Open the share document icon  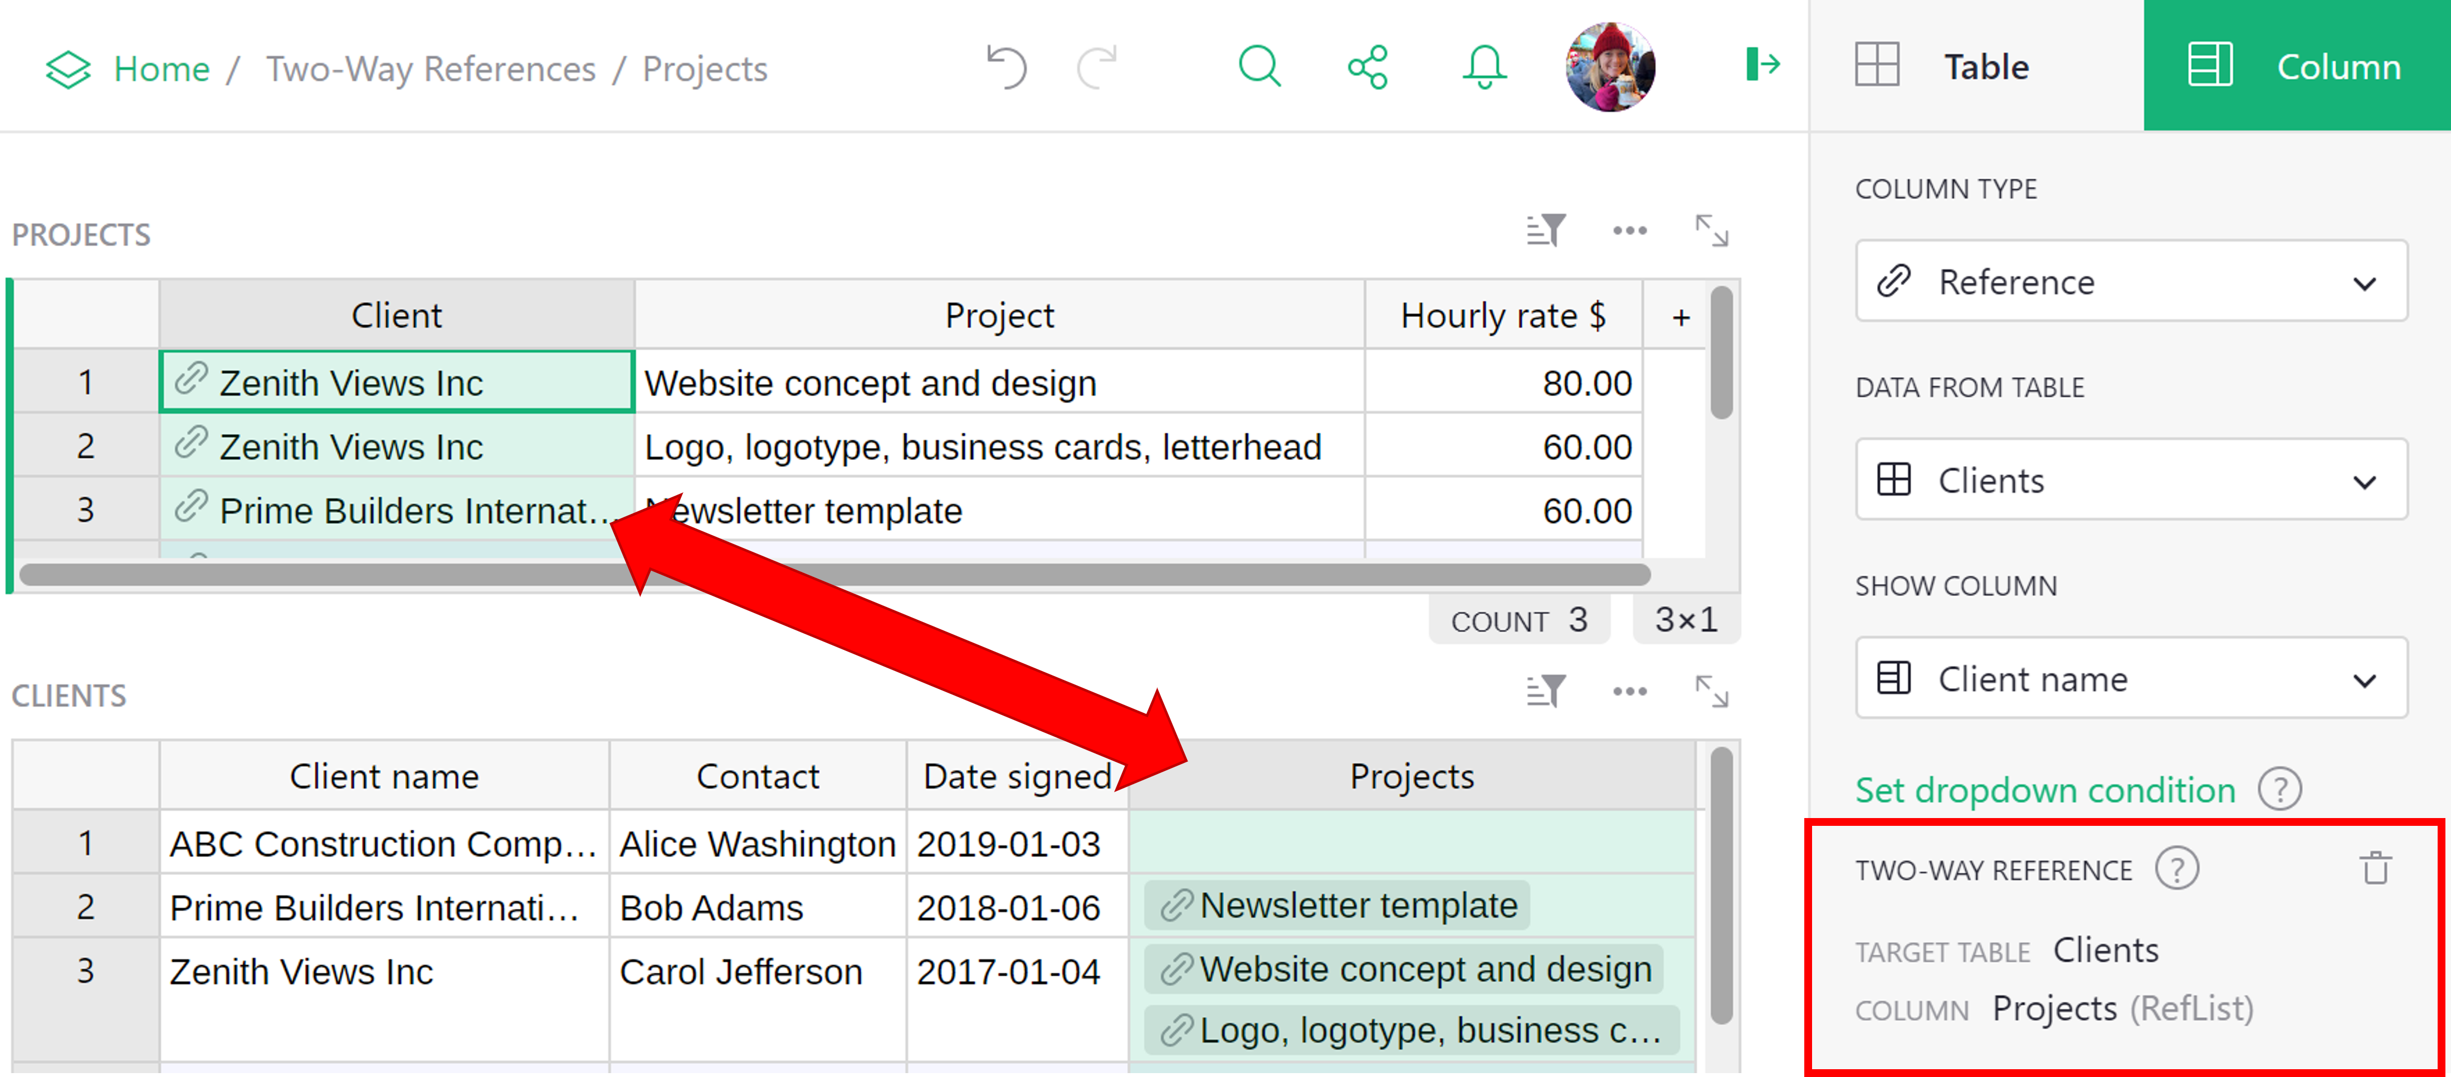click(x=1368, y=67)
